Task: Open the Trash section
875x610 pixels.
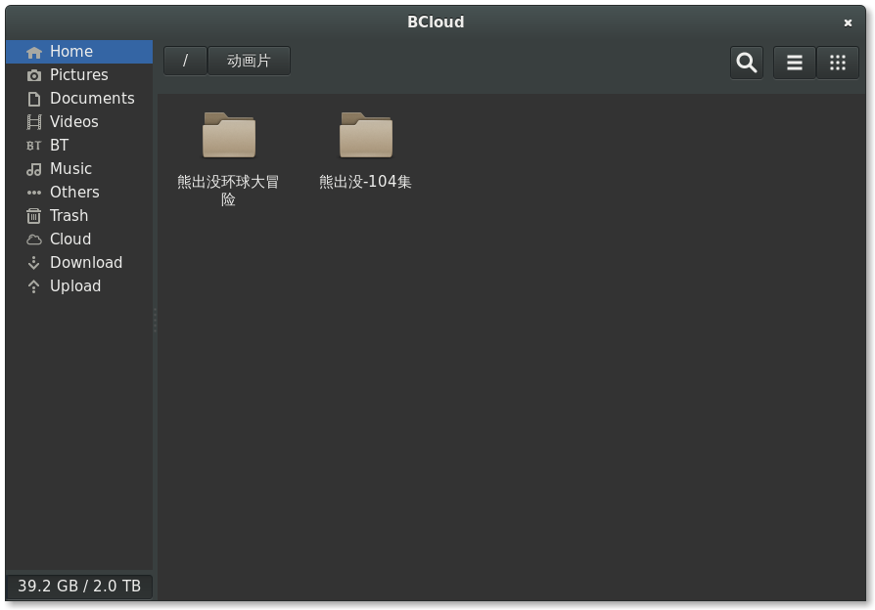Action: click(69, 216)
